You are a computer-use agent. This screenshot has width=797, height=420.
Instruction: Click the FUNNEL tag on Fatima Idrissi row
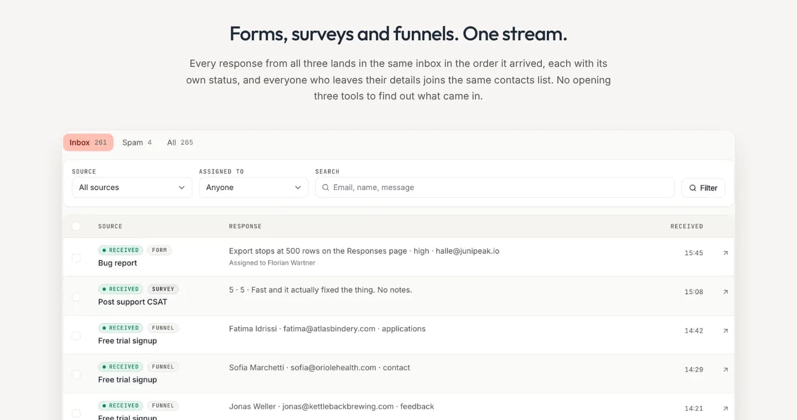(163, 328)
